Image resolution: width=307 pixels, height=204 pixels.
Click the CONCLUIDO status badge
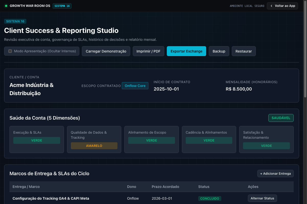(x=210, y=198)
